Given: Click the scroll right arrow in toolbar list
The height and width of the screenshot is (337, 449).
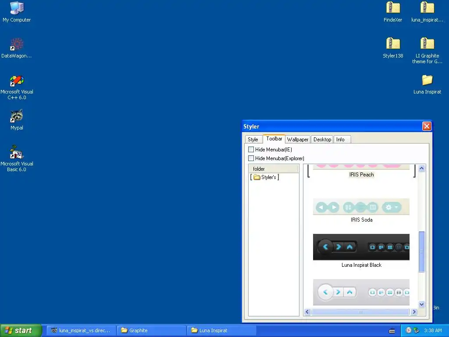Looking at the screenshot, I should [x=414, y=312].
